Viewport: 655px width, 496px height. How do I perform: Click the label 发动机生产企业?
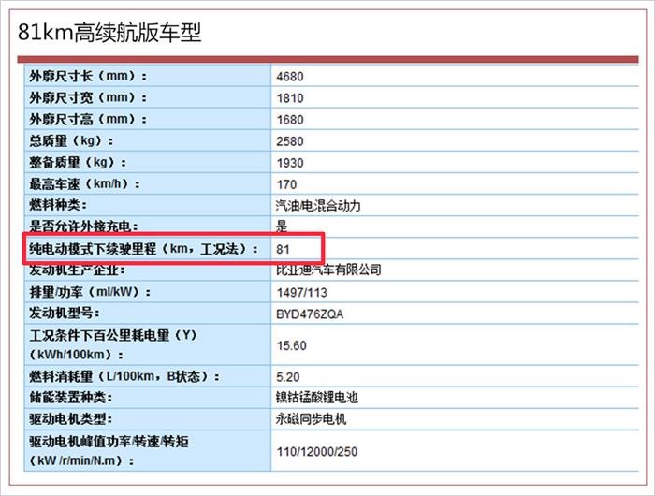coord(77,270)
